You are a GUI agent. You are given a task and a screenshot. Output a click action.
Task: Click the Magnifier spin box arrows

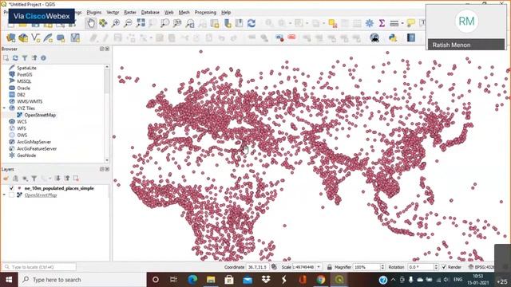click(382, 267)
